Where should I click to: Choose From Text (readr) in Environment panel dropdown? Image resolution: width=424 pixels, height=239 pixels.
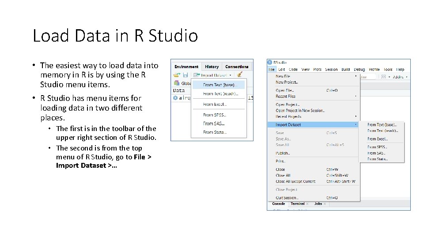coord(219,93)
